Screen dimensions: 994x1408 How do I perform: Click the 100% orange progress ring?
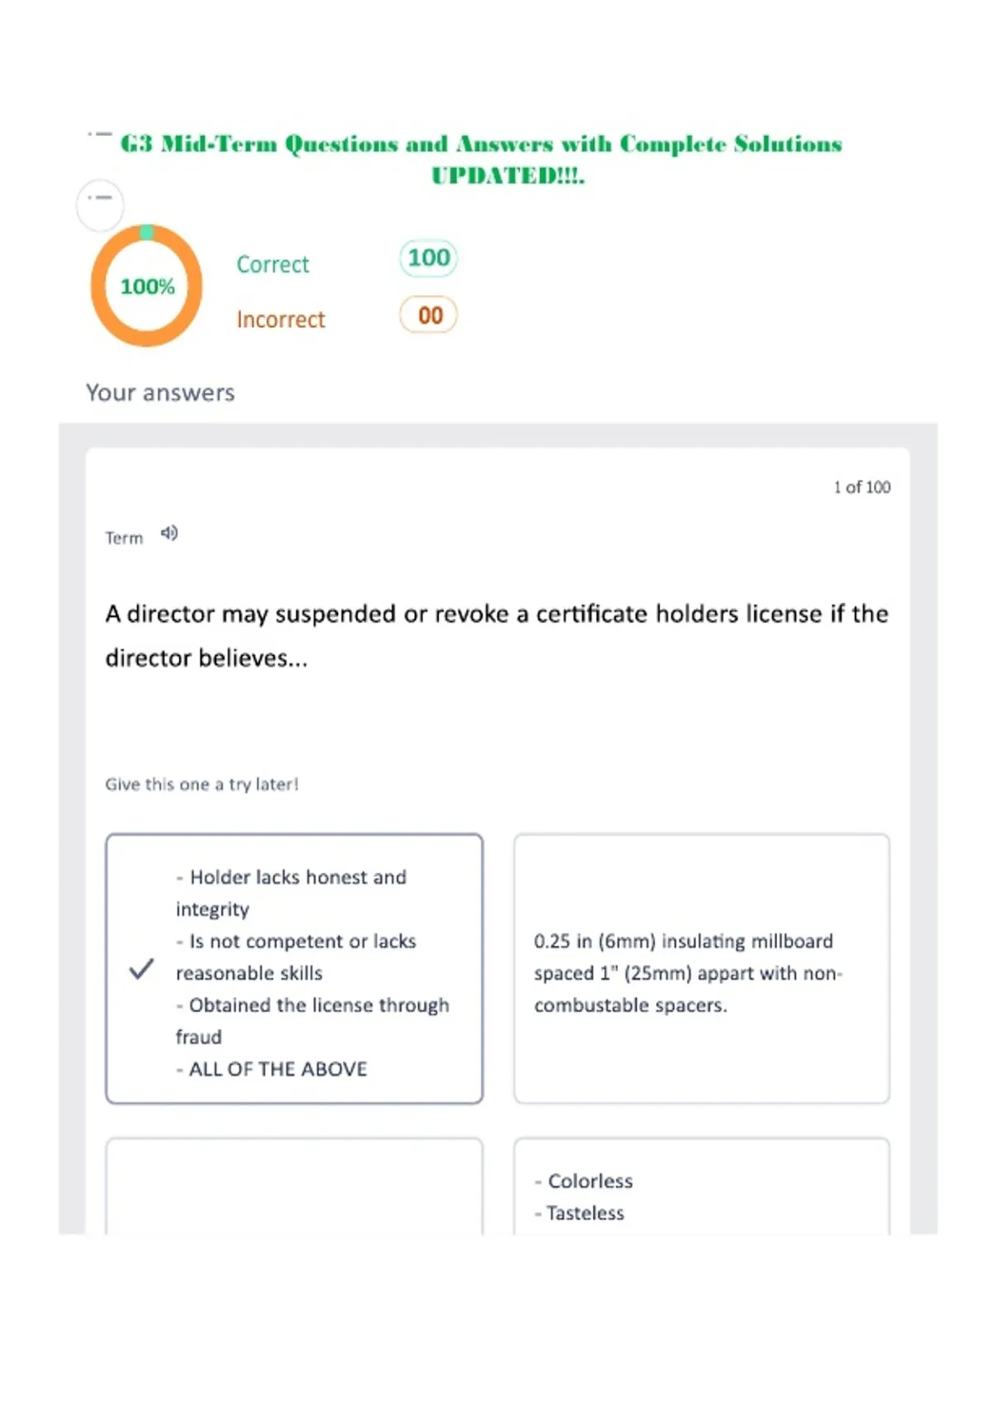tap(147, 286)
